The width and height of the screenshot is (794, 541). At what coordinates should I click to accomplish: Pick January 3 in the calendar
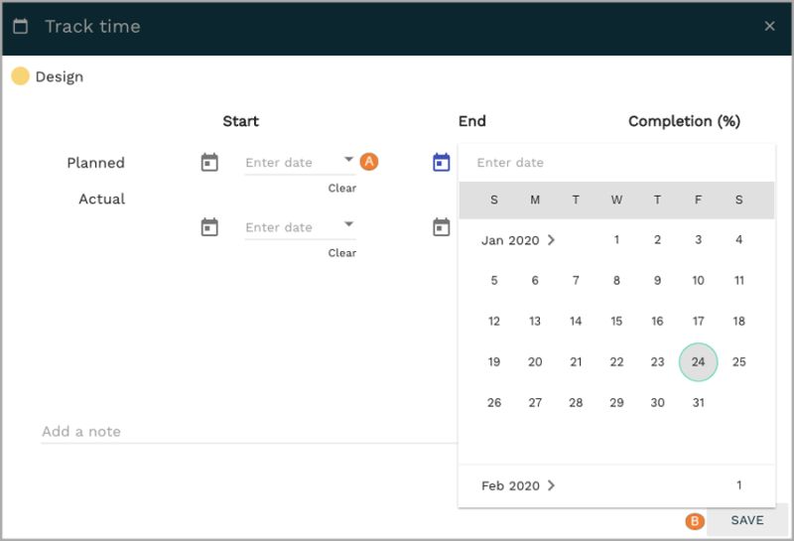(x=698, y=239)
